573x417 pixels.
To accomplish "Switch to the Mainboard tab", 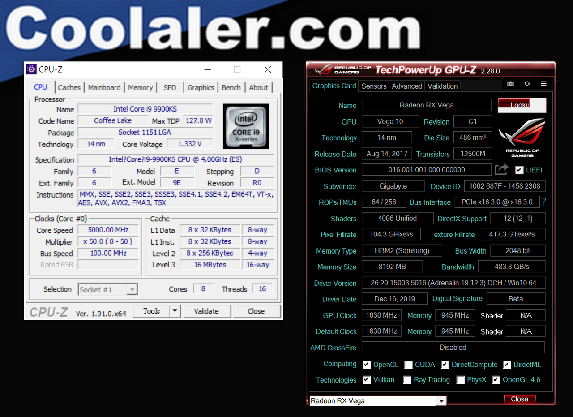I will click(104, 88).
